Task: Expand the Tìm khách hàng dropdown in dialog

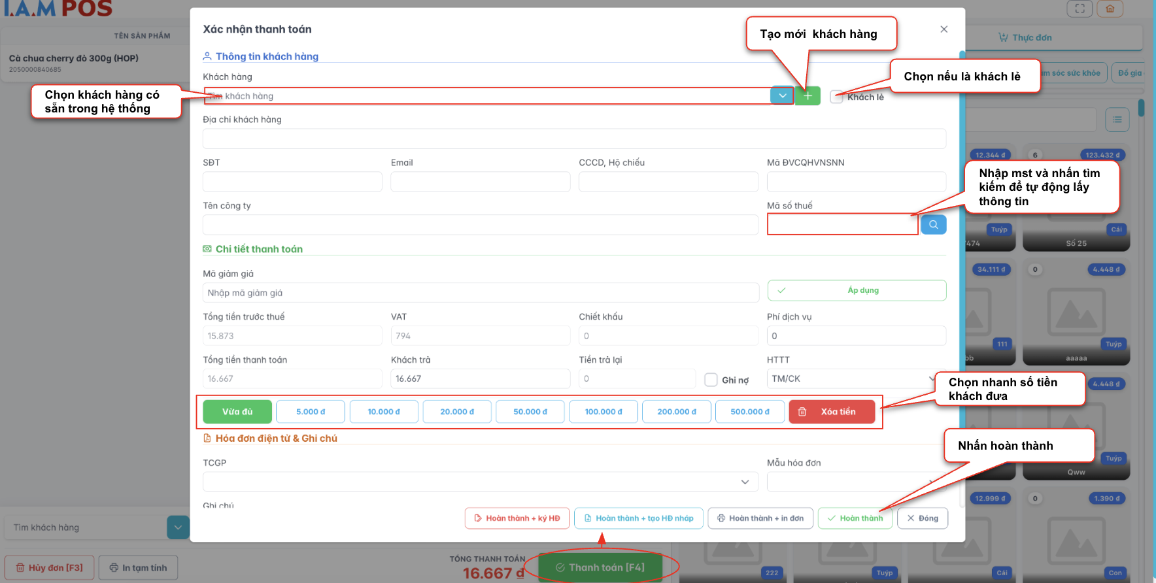Action: (782, 96)
